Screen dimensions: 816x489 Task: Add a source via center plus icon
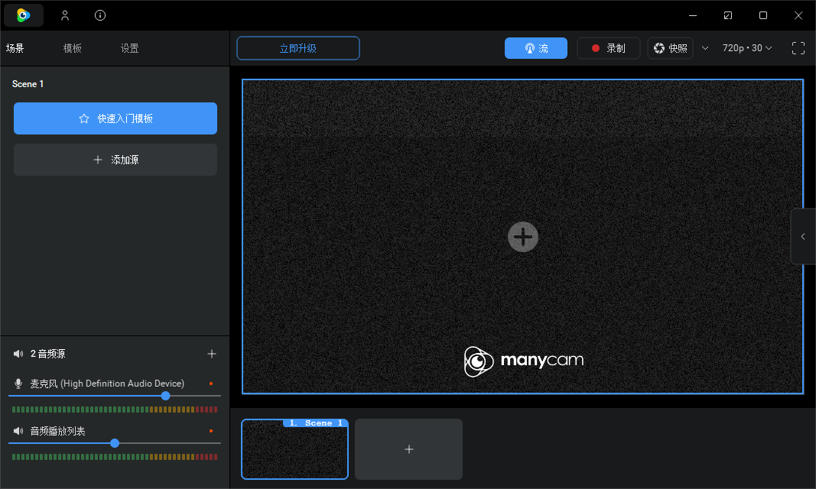pyautogui.click(x=523, y=237)
